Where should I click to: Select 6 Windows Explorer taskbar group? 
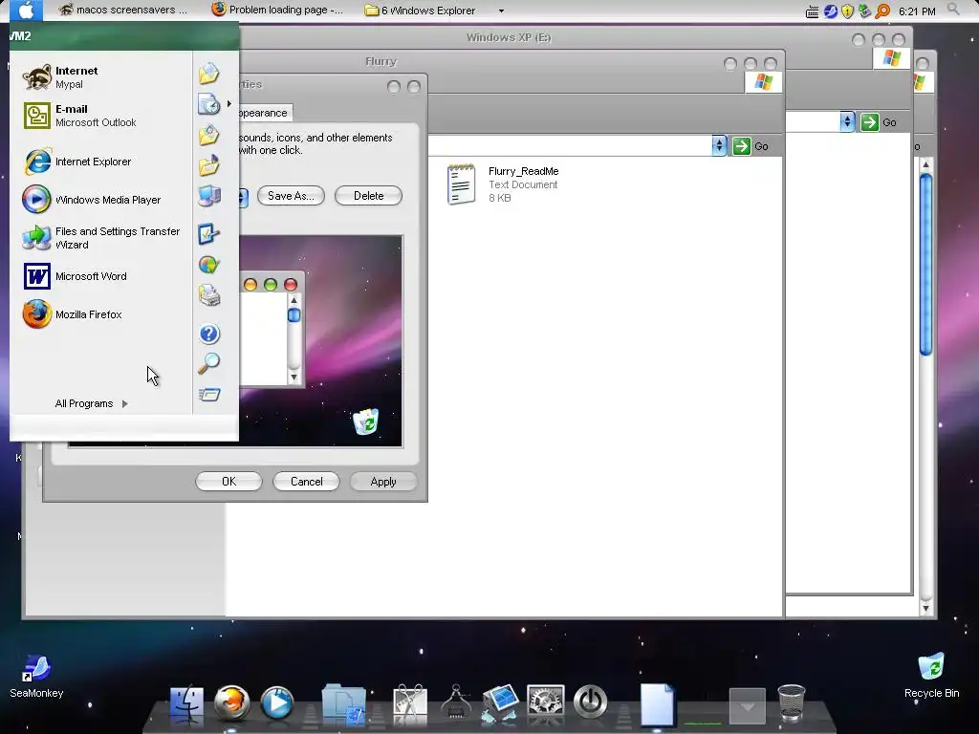(421, 11)
